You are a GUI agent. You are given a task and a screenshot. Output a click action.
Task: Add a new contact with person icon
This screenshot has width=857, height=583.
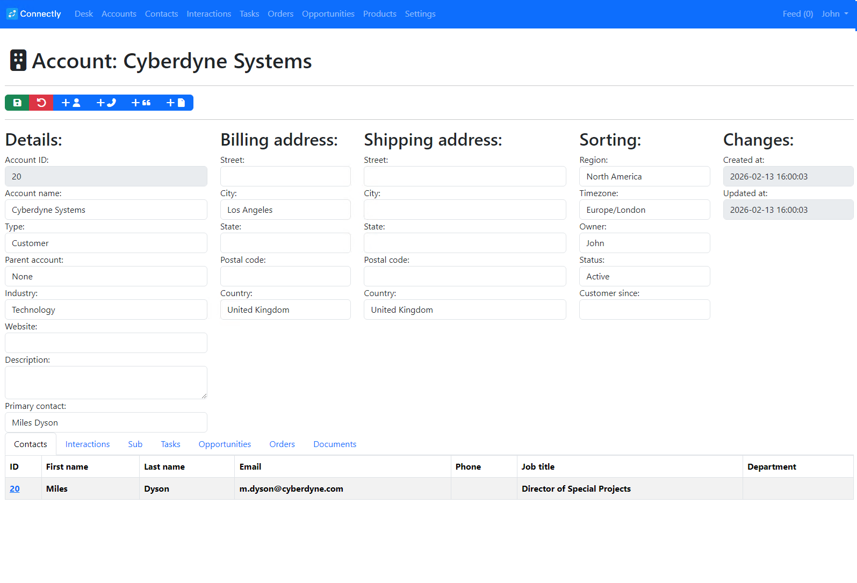[x=71, y=103]
